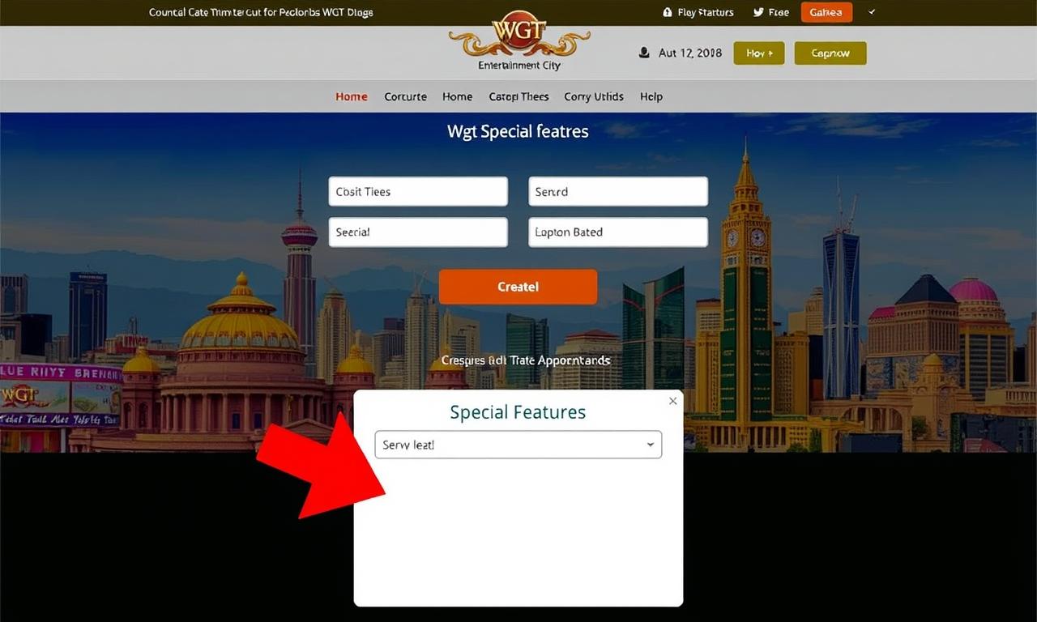
Task: Click the Crespres Trate Apporntands link
Action: [x=526, y=360]
